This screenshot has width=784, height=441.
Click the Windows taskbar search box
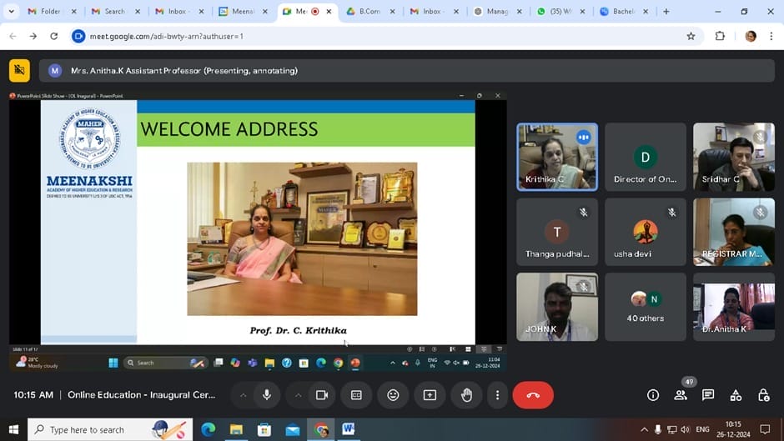pos(100,430)
